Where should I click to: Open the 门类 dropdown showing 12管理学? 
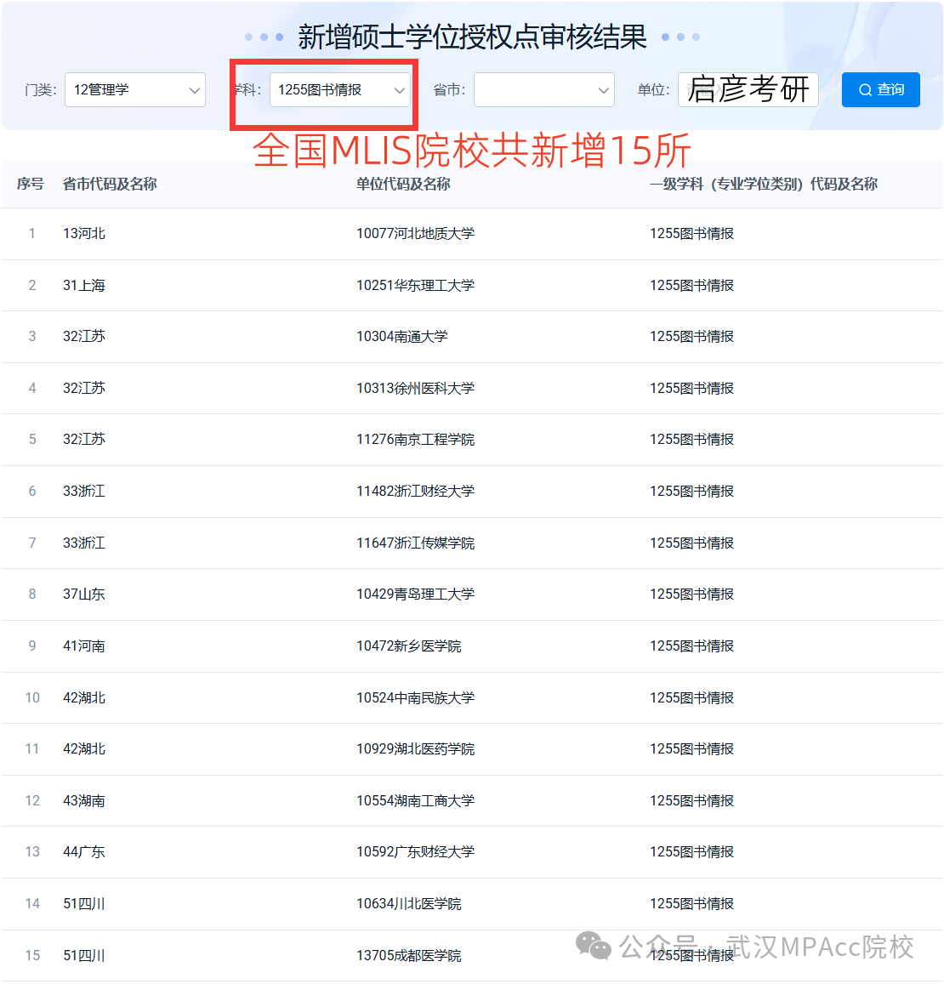pos(135,90)
